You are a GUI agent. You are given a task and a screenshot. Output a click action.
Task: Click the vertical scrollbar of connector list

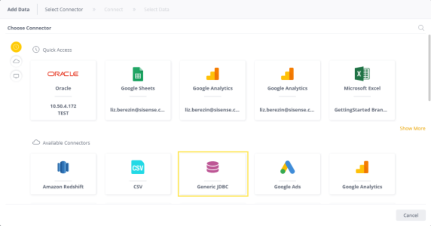tap(429, 68)
